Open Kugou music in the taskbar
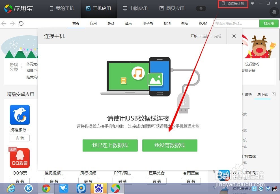The height and width of the screenshot is (194, 280). point(29,188)
